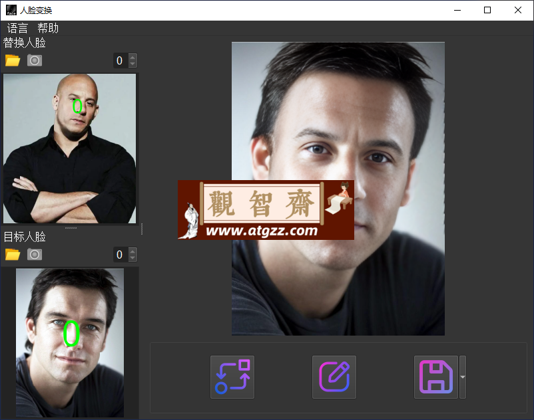This screenshot has height=420, width=534.
Task: Click the 目标人脸 index number field
Action: pyautogui.click(x=121, y=255)
